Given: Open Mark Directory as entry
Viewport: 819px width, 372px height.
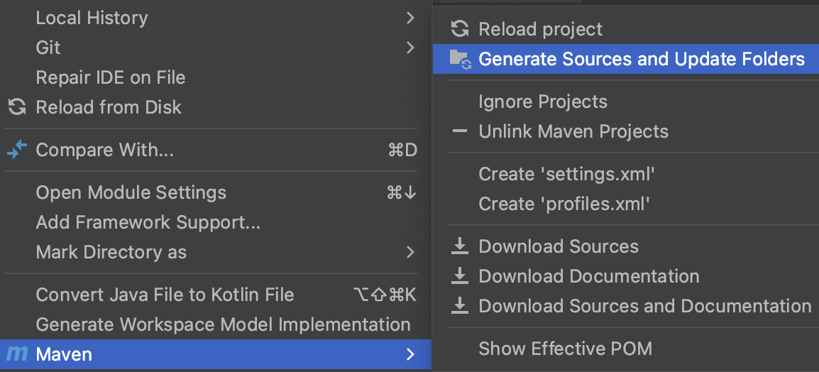Looking at the screenshot, I should point(216,252).
